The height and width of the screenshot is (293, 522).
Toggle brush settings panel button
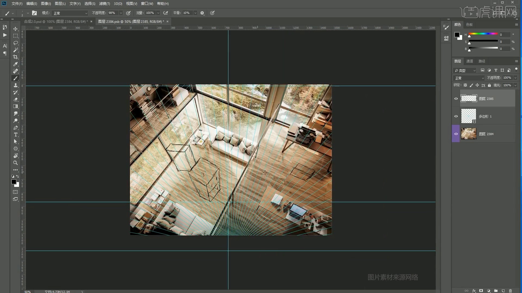(x=34, y=13)
